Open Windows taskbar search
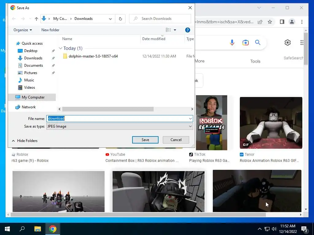Image resolution: width=314 pixels, height=235 pixels. tap(22, 229)
